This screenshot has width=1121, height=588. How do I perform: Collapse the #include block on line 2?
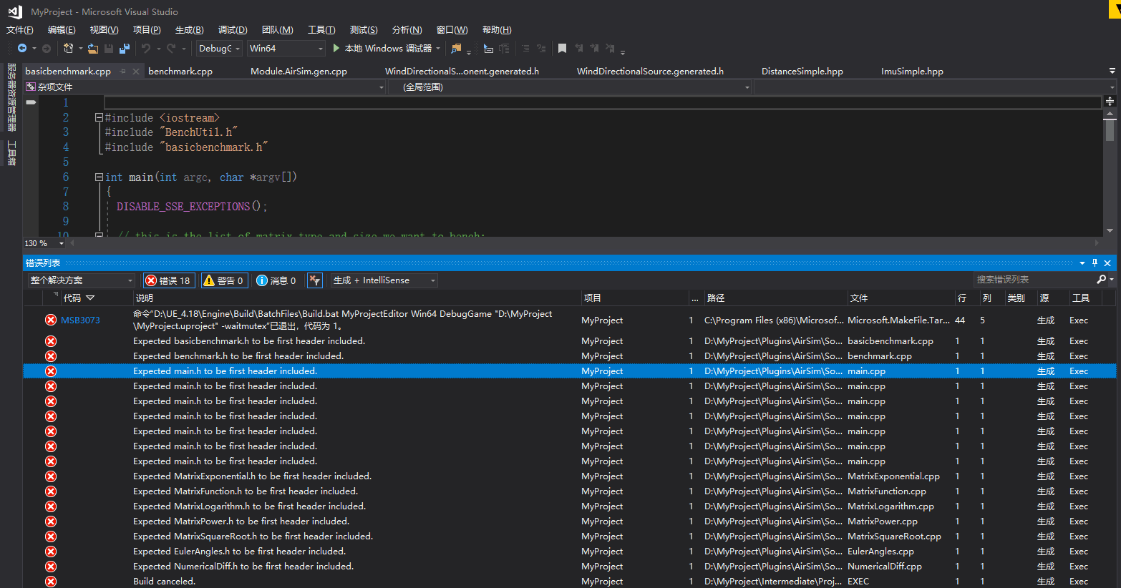pyautogui.click(x=99, y=118)
